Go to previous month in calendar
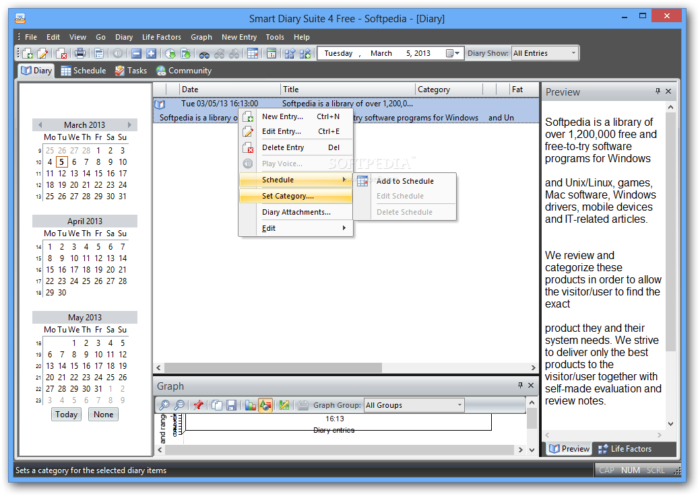The width and height of the screenshot is (700, 496). coord(40,125)
